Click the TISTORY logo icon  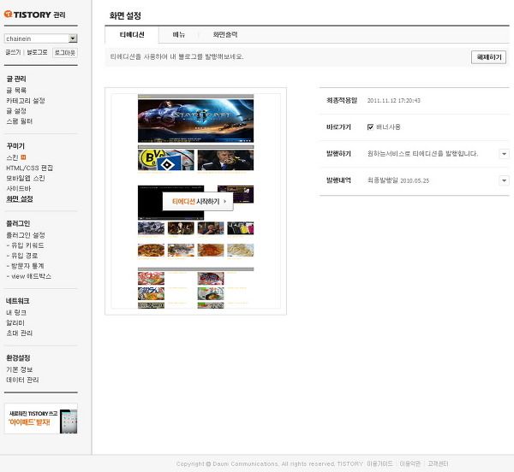(x=8, y=14)
